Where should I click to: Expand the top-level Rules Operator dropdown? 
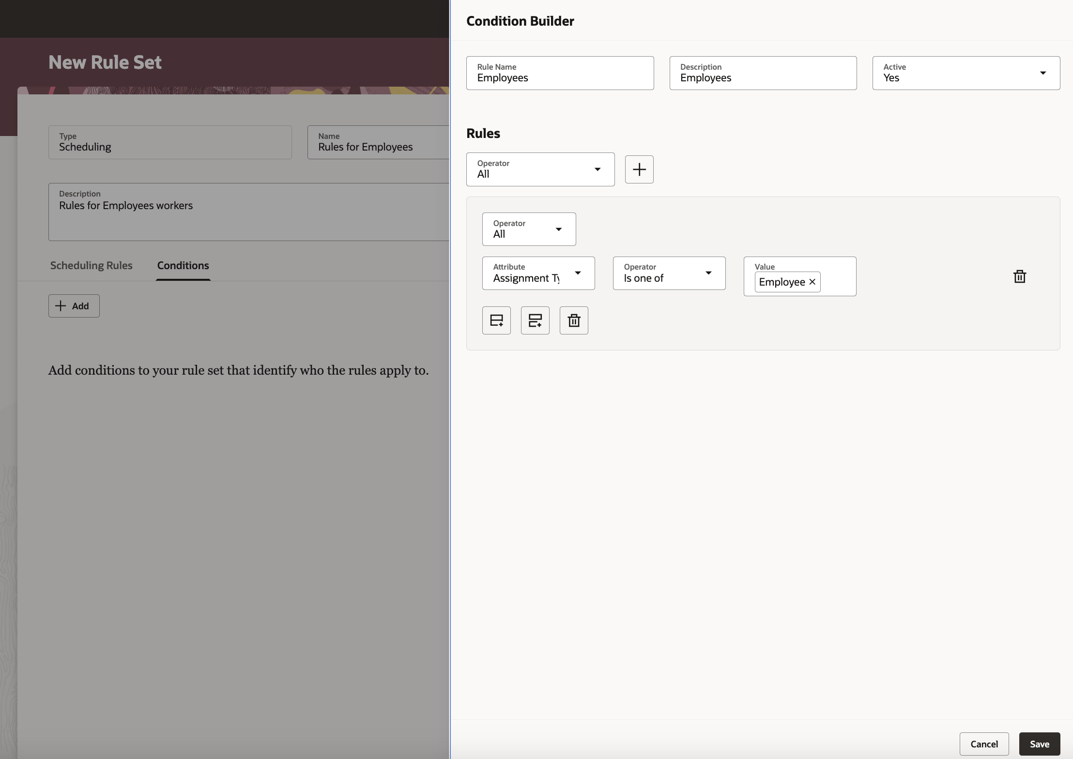pyautogui.click(x=540, y=169)
